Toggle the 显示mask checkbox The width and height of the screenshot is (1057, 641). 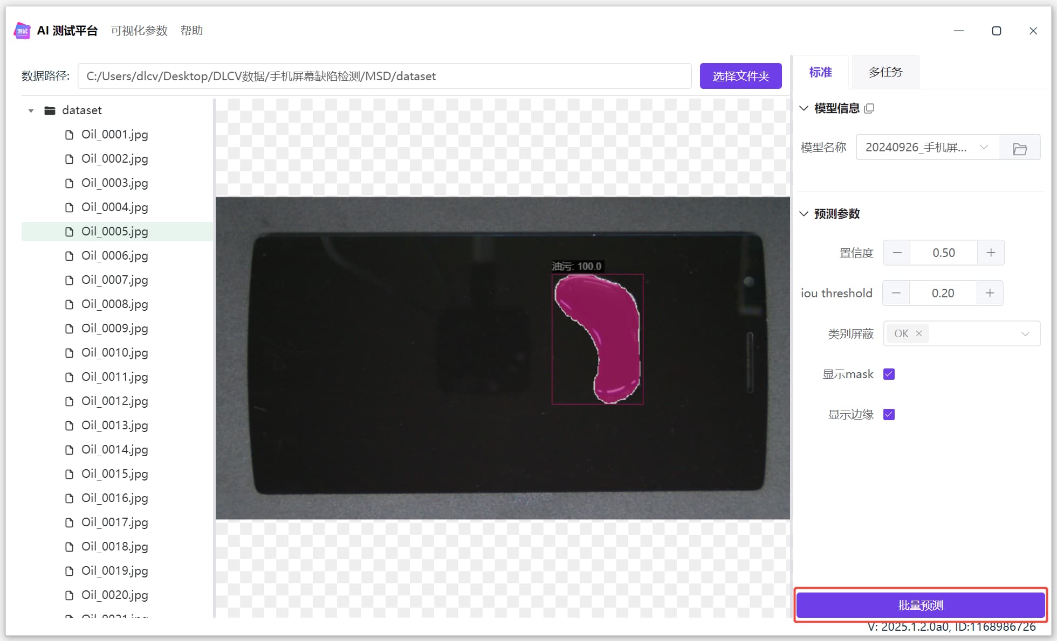coord(889,374)
